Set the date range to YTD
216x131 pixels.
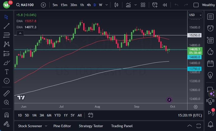coord(57,115)
